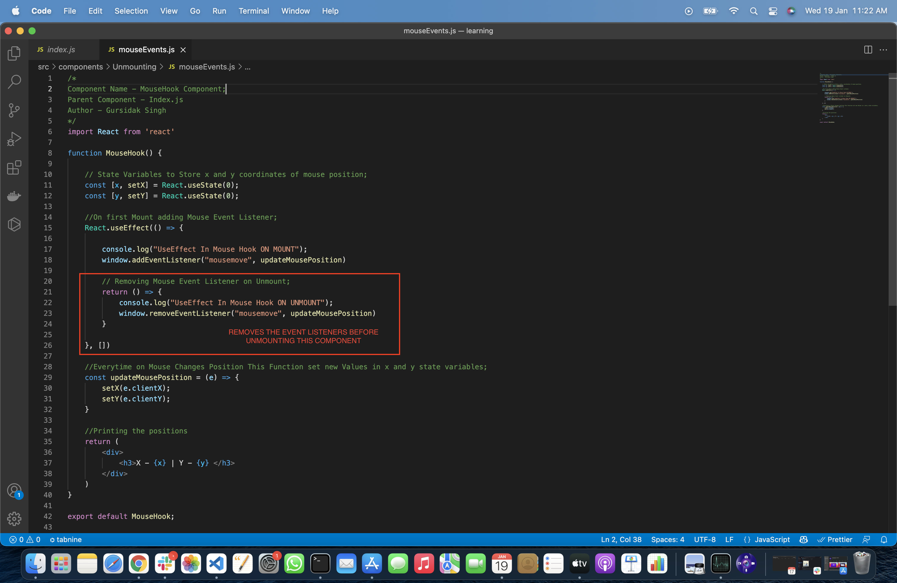Open the Terminal menu
The image size is (897, 583).
(x=254, y=11)
